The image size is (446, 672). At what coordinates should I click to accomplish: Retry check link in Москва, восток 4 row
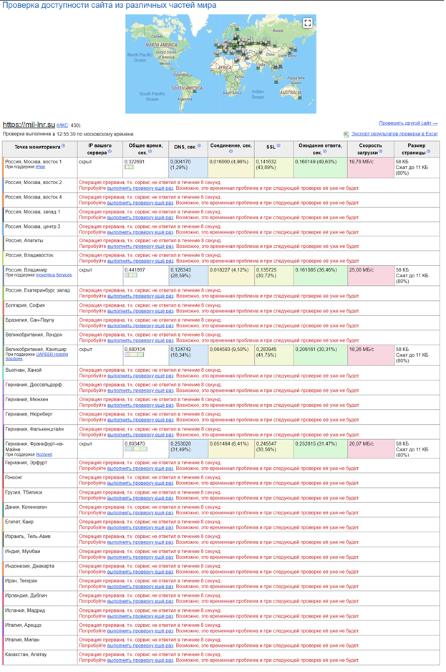click(140, 203)
